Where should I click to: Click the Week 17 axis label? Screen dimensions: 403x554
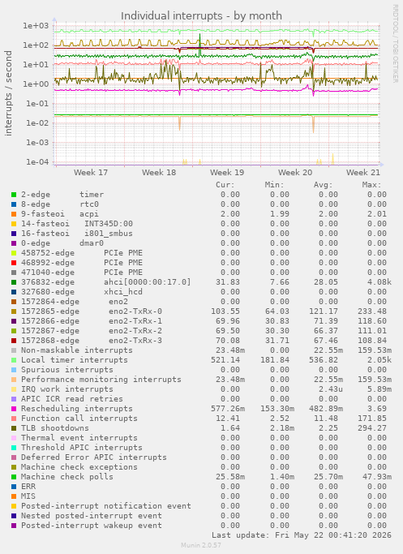click(91, 173)
